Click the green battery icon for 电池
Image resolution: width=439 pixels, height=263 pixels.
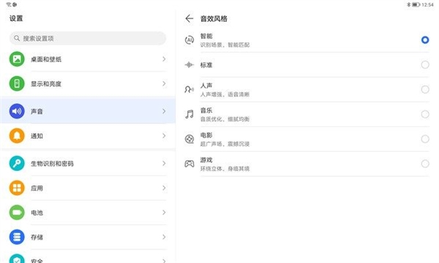pos(17,213)
